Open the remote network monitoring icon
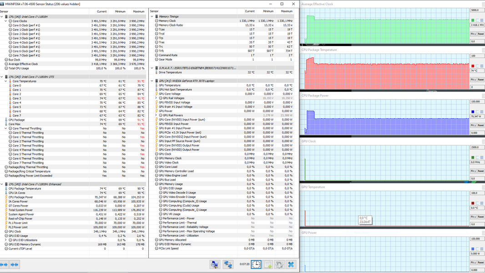 [x=228, y=264]
